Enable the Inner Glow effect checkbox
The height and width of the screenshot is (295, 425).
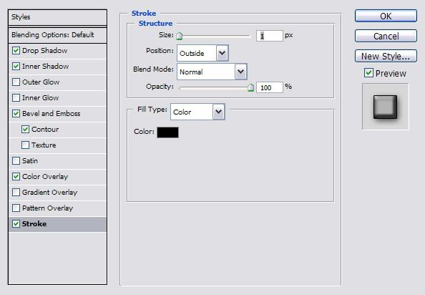coord(16,97)
